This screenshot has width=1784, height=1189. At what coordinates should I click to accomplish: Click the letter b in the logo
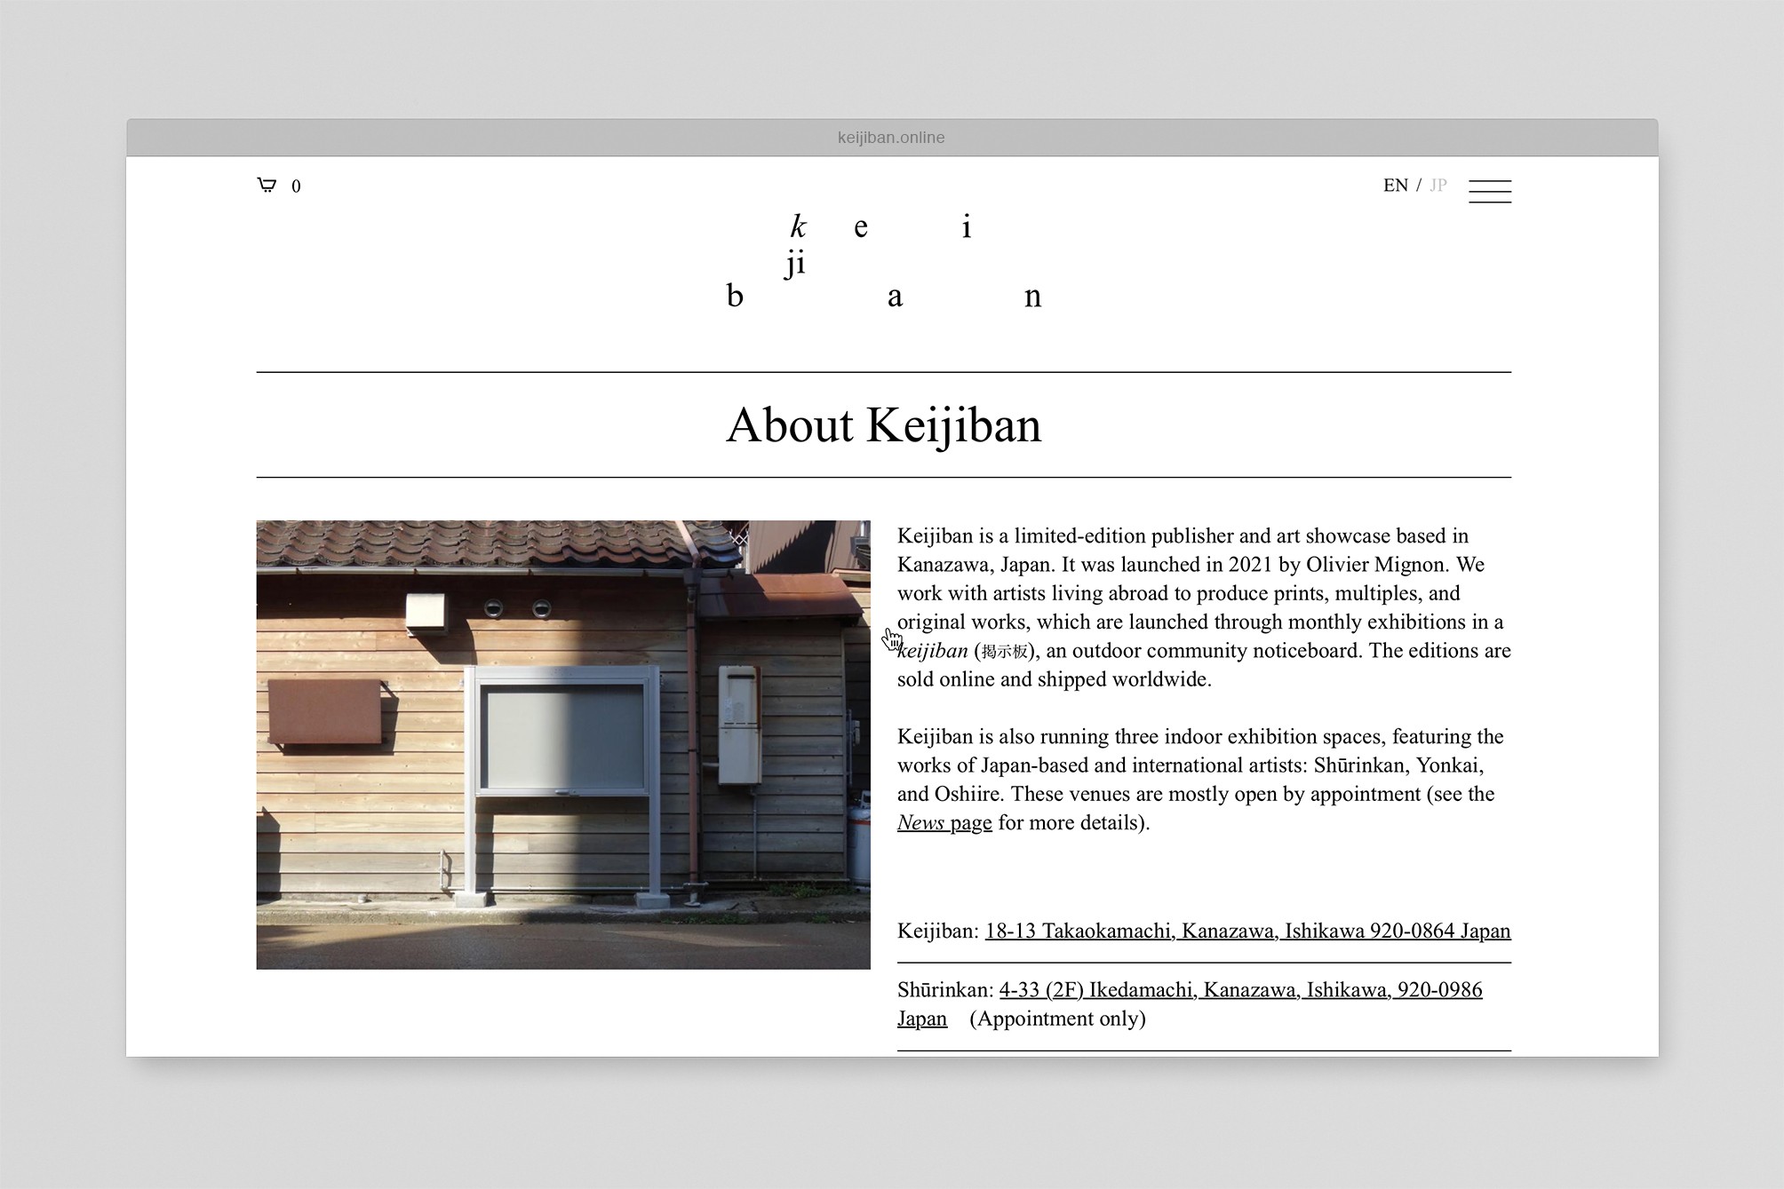coord(736,297)
